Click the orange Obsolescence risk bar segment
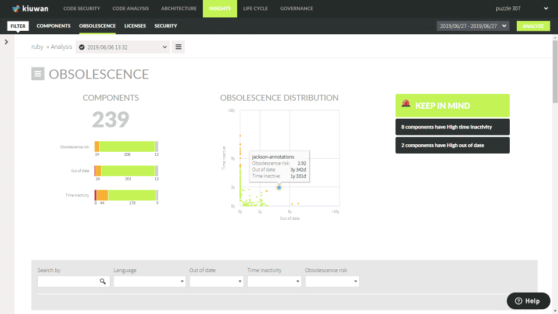The width and height of the screenshot is (558, 314). point(97,147)
